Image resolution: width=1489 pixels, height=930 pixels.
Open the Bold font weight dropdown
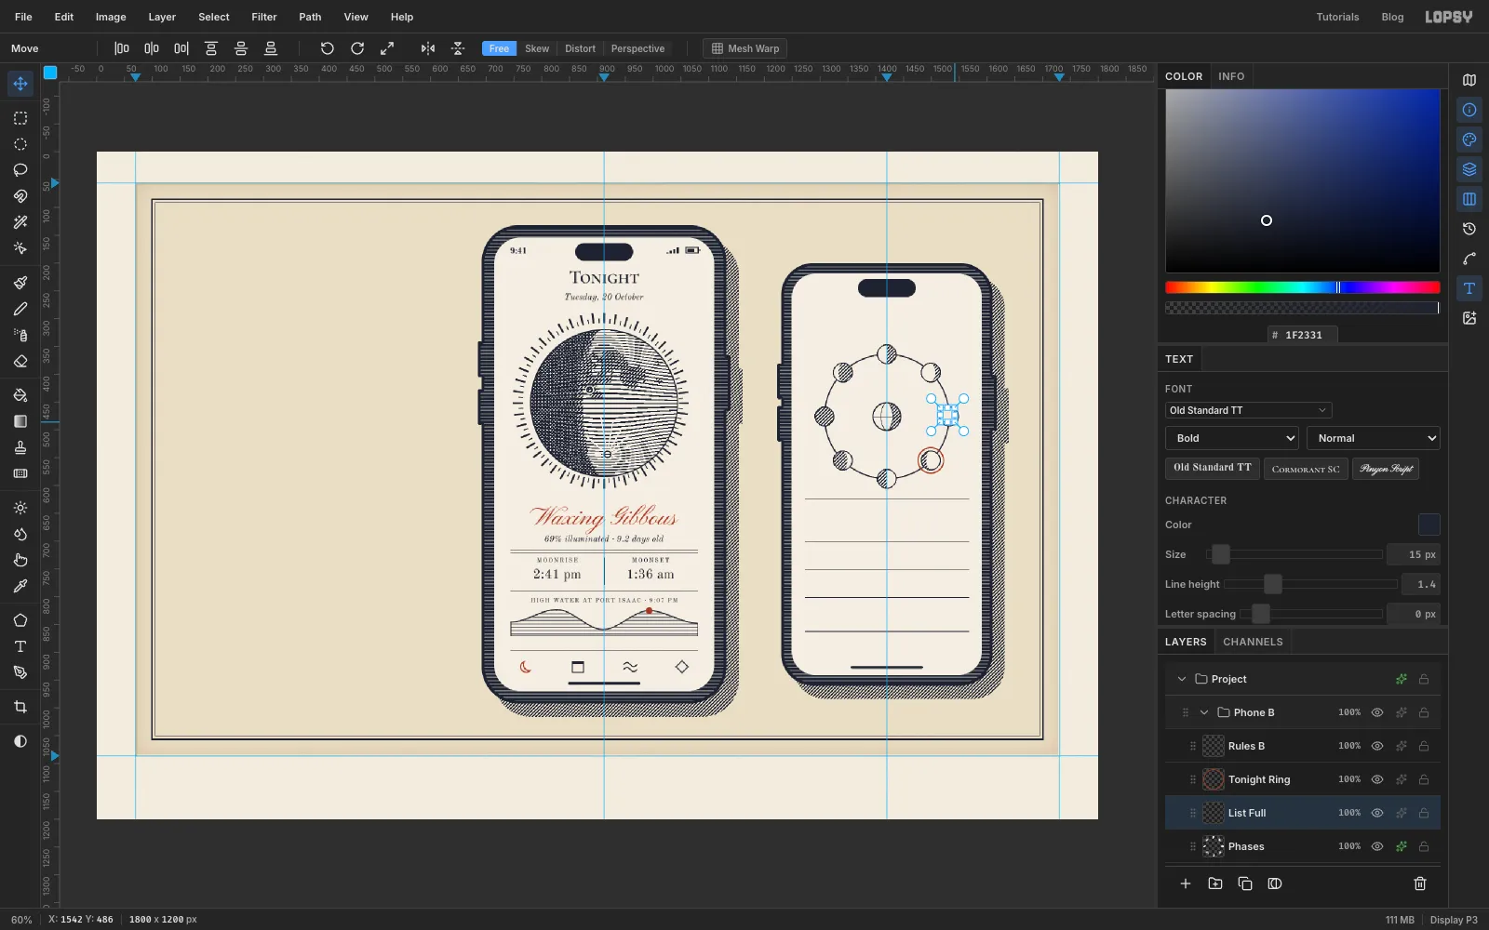(1232, 438)
